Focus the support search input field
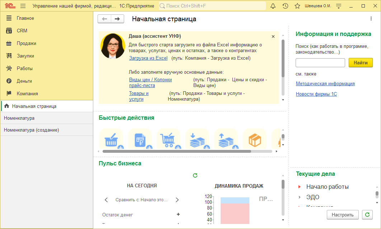Viewport: 381px width, 229px height. tap(320, 63)
